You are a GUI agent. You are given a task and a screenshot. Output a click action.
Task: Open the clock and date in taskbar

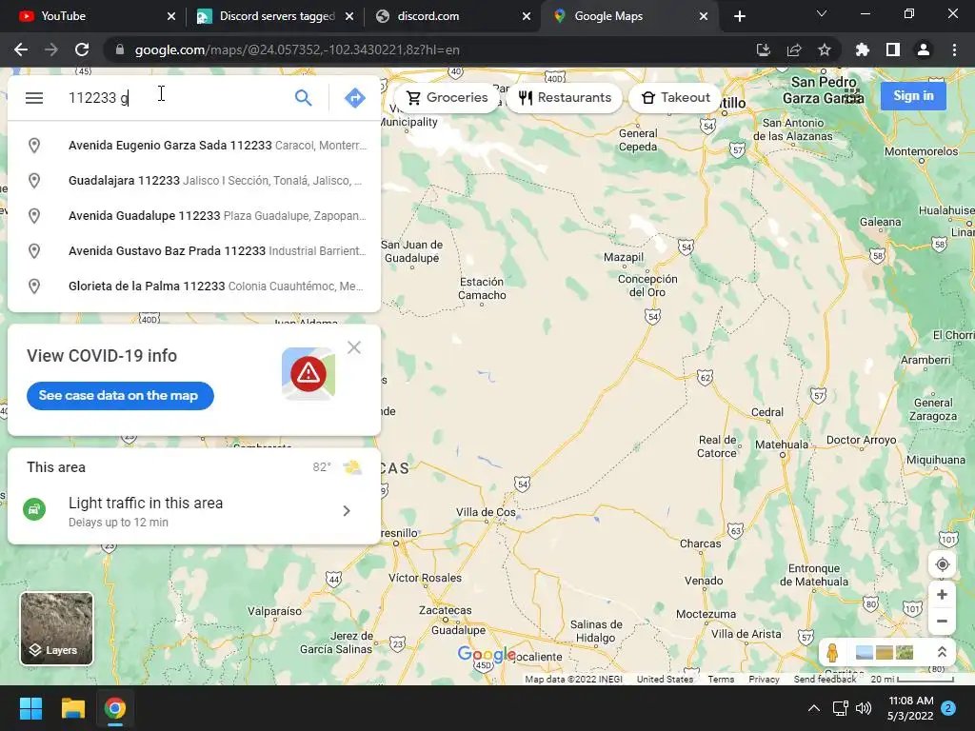[910, 708]
